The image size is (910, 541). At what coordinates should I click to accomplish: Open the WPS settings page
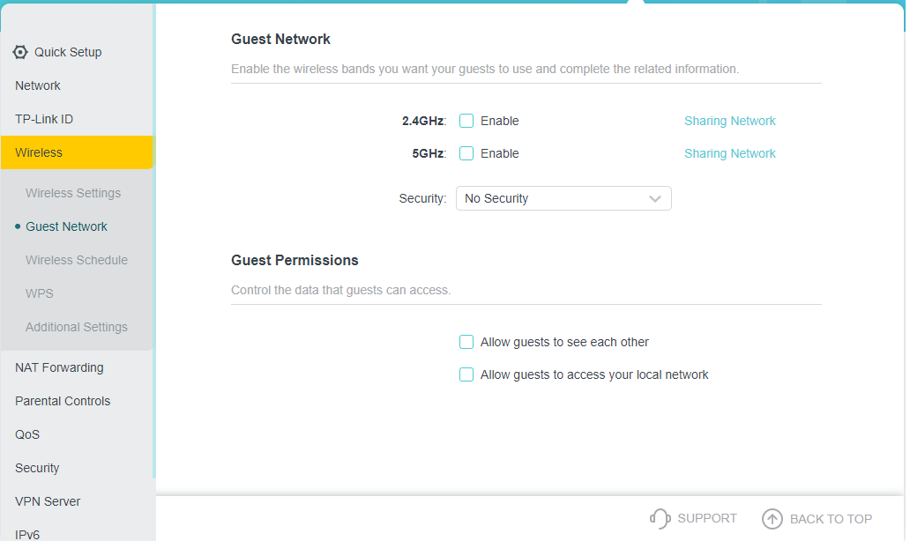tap(40, 293)
